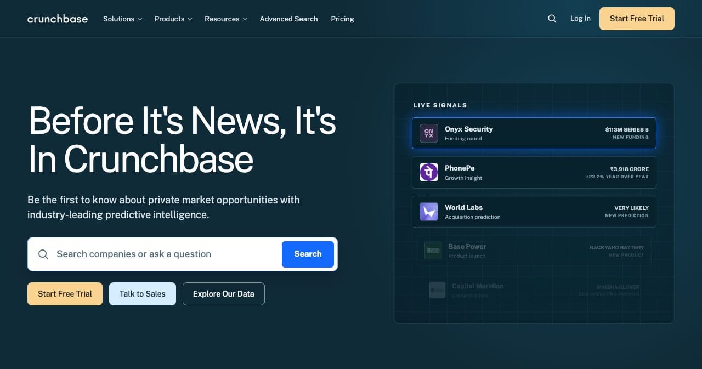Click Log In link
This screenshot has height=369, width=702.
tap(580, 19)
